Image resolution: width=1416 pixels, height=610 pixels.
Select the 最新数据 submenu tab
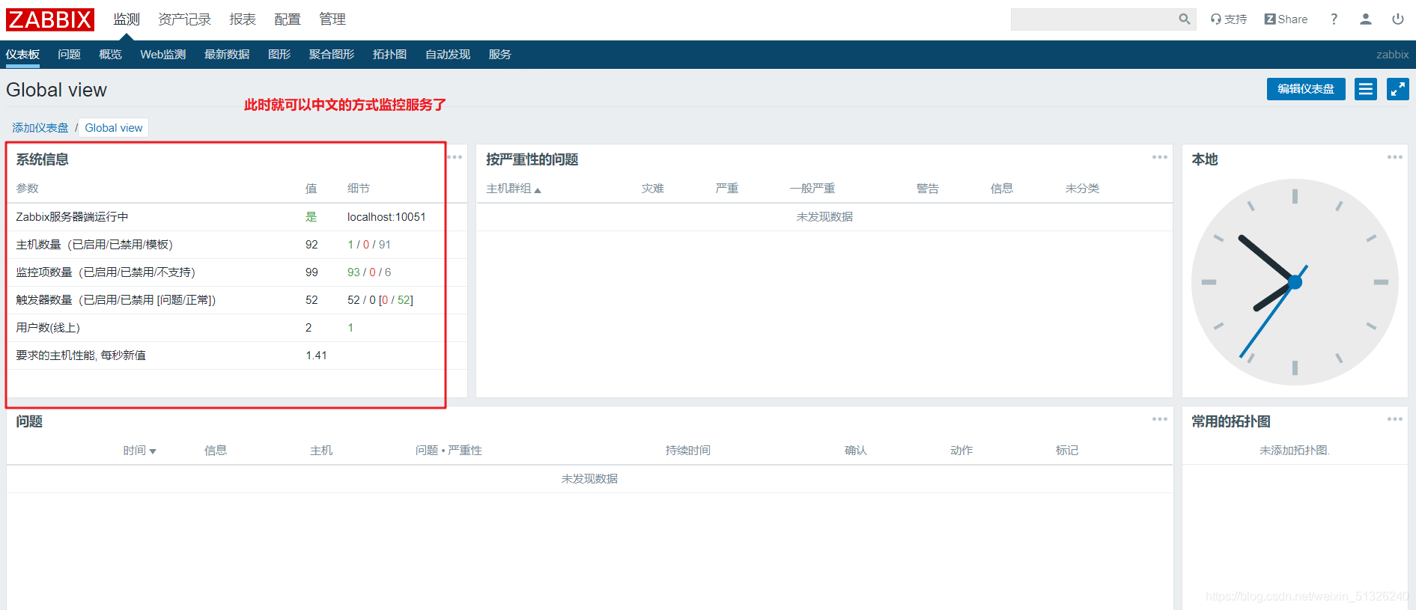point(227,55)
